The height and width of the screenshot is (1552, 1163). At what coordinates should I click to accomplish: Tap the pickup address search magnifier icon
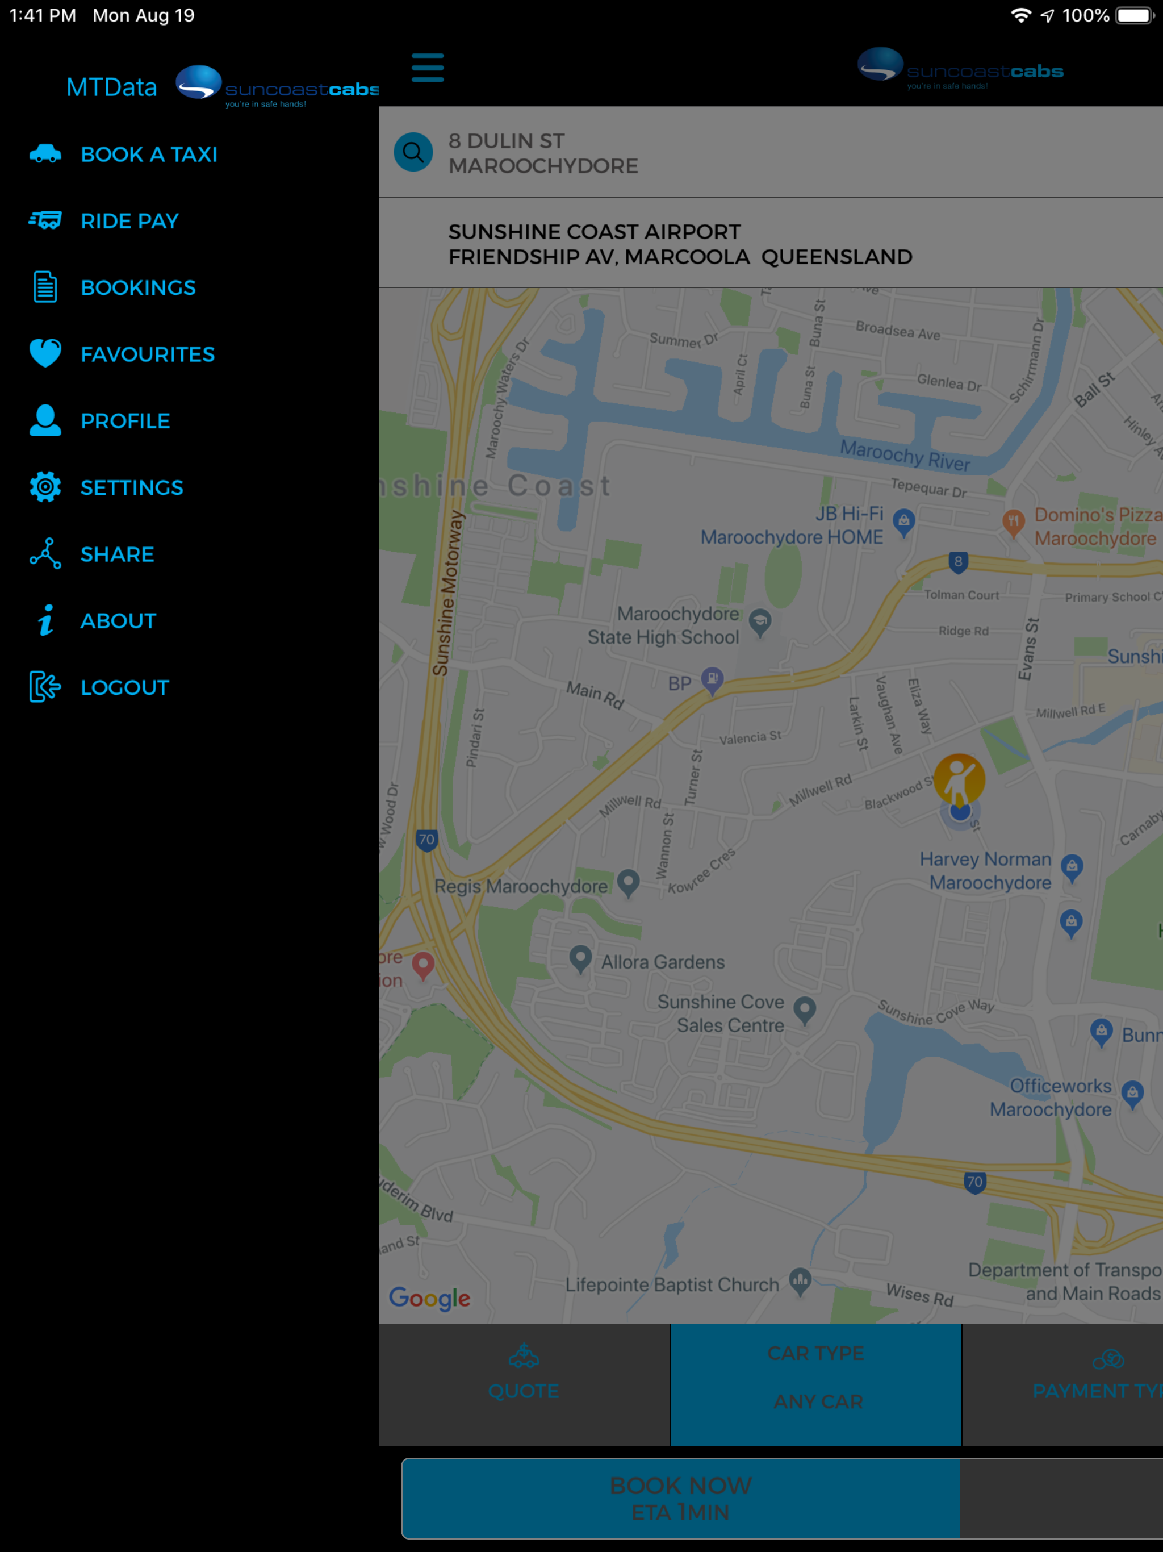pyautogui.click(x=413, y=152)
